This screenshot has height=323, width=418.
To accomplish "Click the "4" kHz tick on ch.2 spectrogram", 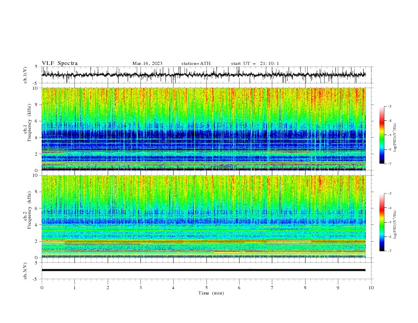I will [36, 225].
